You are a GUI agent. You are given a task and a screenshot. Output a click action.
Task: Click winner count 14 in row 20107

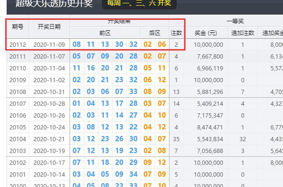point(176,103)
